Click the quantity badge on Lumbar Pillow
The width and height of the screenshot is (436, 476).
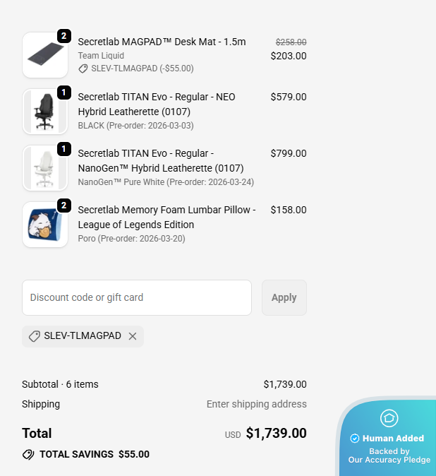[x=64, y=205]
